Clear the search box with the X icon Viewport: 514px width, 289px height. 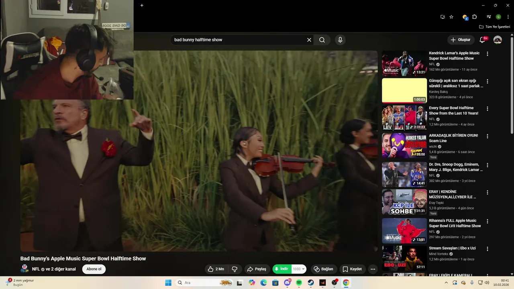pyautogui.click(x=309, y=40)
